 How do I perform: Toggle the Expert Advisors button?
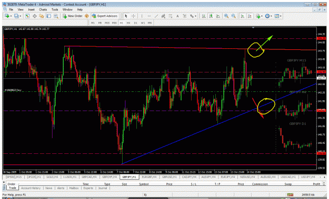pyautogui.click(x=105, y=16)
